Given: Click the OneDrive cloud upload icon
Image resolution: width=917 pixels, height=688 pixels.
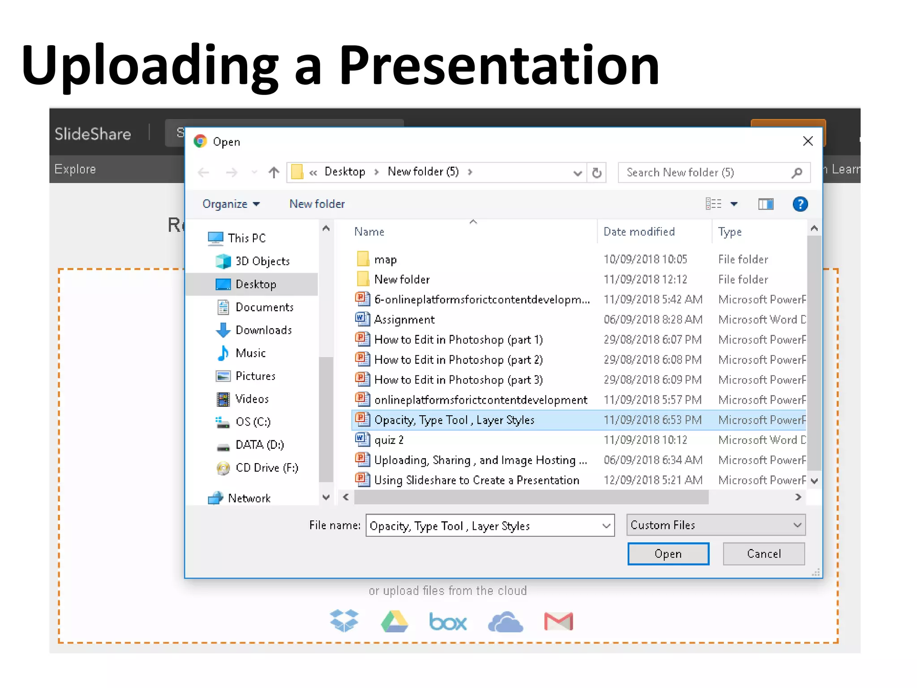Looking at the screenshot, I should [x=505, y=622].
